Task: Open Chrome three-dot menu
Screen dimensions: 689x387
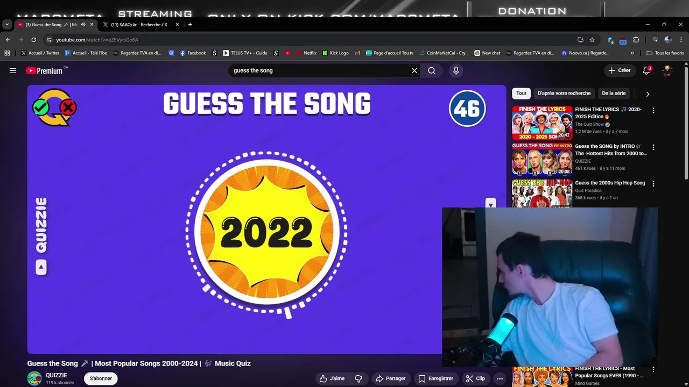Action: 680,40
